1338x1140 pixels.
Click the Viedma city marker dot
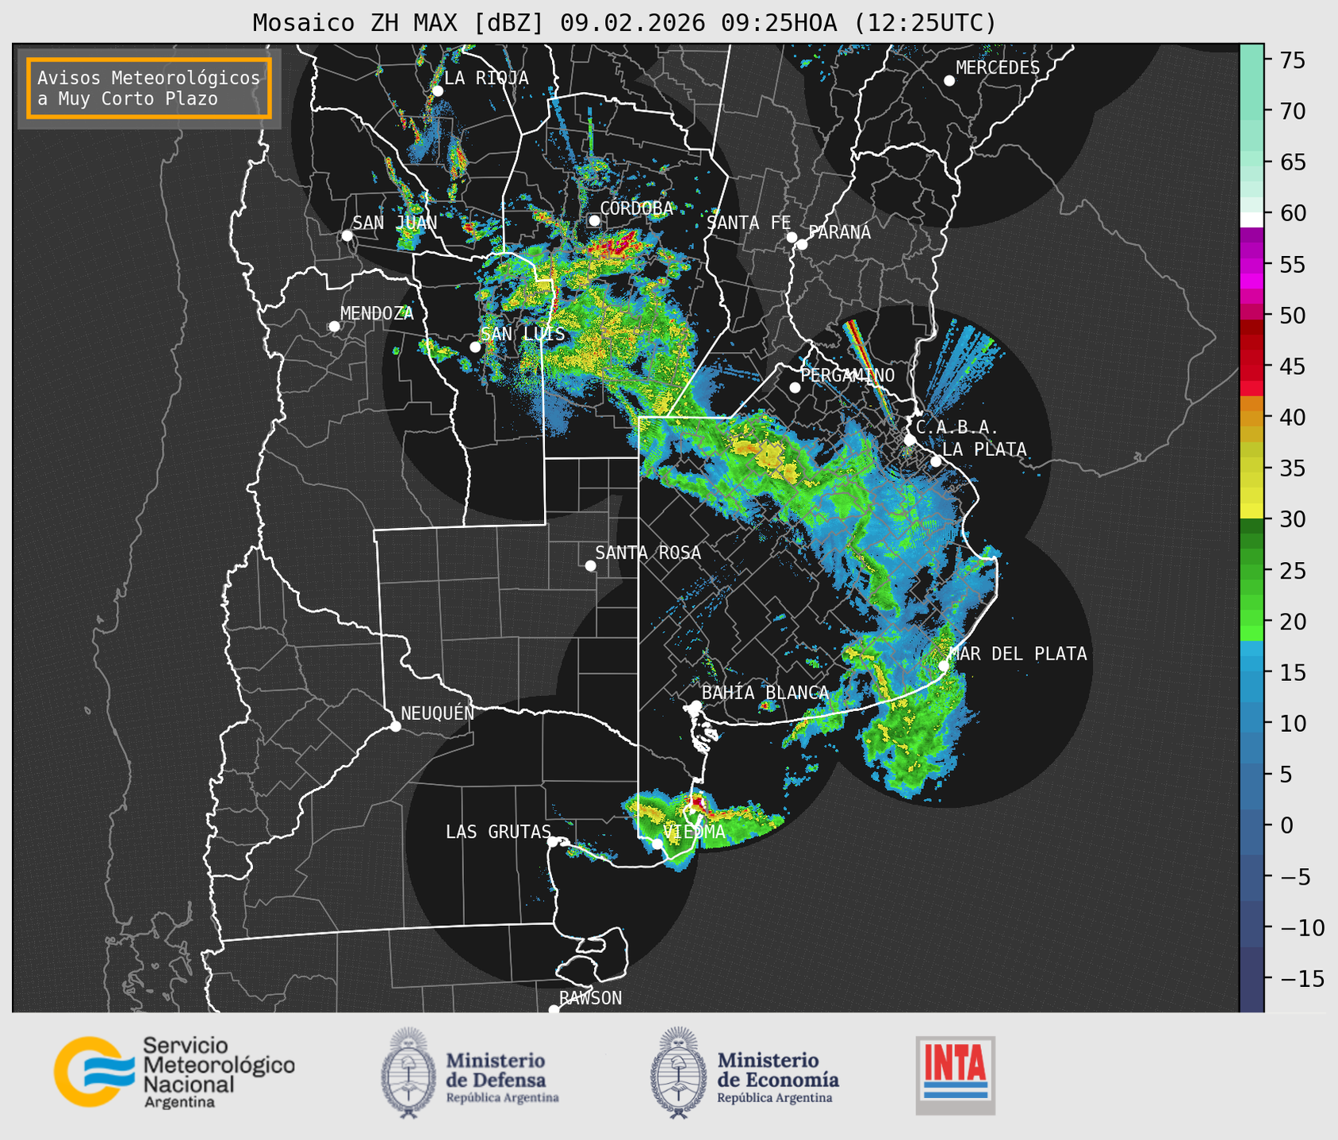pos(657,844)
